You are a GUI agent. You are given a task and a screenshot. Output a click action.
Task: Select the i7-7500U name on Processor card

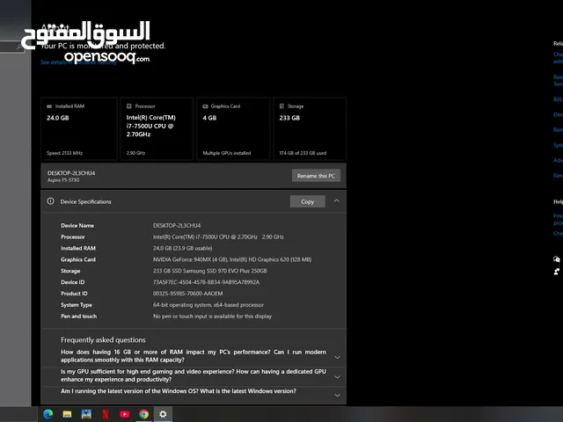click(x=150, y=126)
